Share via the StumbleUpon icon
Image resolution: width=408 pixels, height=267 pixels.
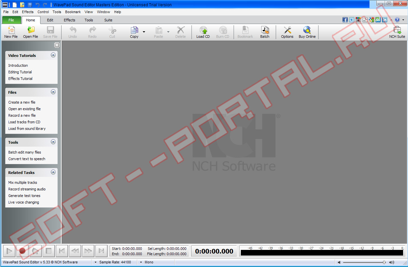(x=378, y=20)
